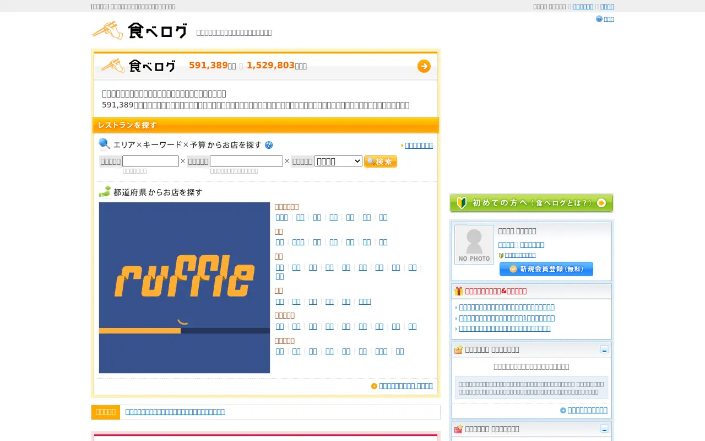Click the orange arrow circle beside the 1,529,803 count
705x441 pixels.
coord(424,66)
